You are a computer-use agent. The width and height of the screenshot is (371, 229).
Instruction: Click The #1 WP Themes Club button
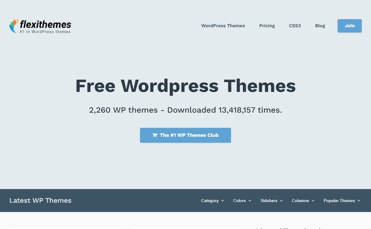[185, 135]
